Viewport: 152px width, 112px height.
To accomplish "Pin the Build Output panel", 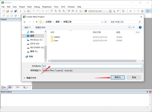I will coord(147,92).
